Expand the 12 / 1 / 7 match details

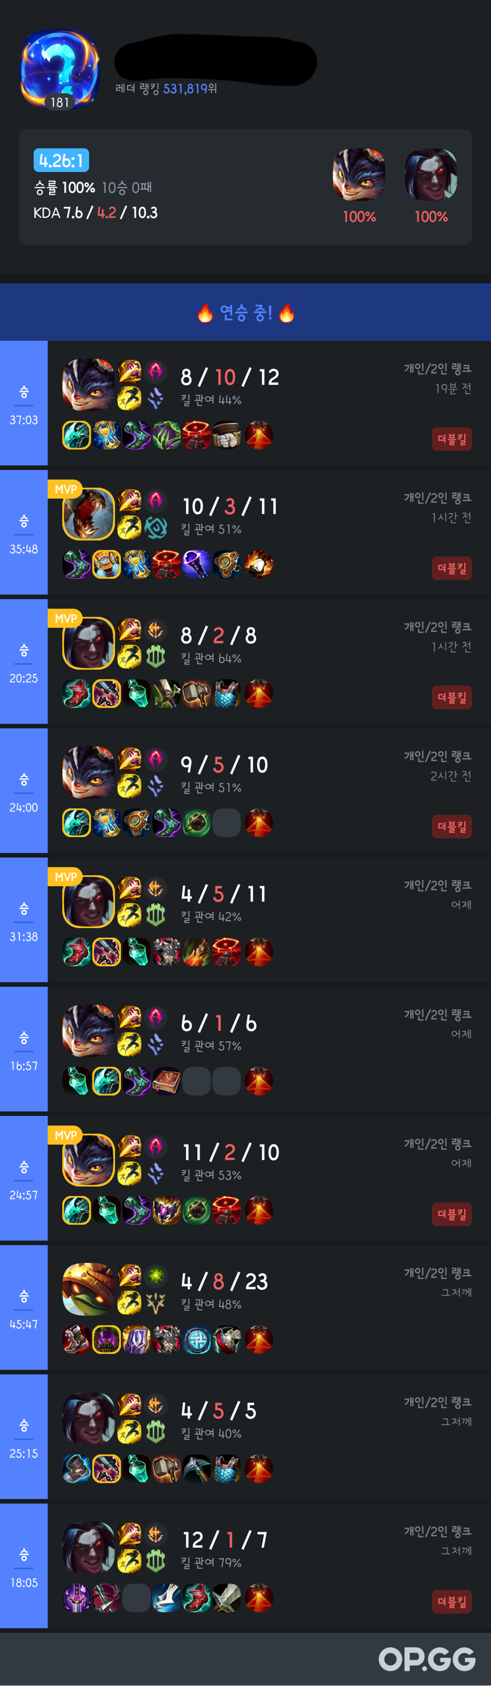pyautogui.click(x=245, y=1566)
